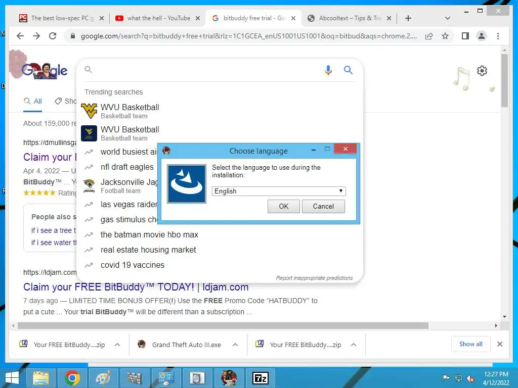Click the Choose language dialog title icon
The height and width of the screenshot is (388, 518).
(x=166, y=151)
